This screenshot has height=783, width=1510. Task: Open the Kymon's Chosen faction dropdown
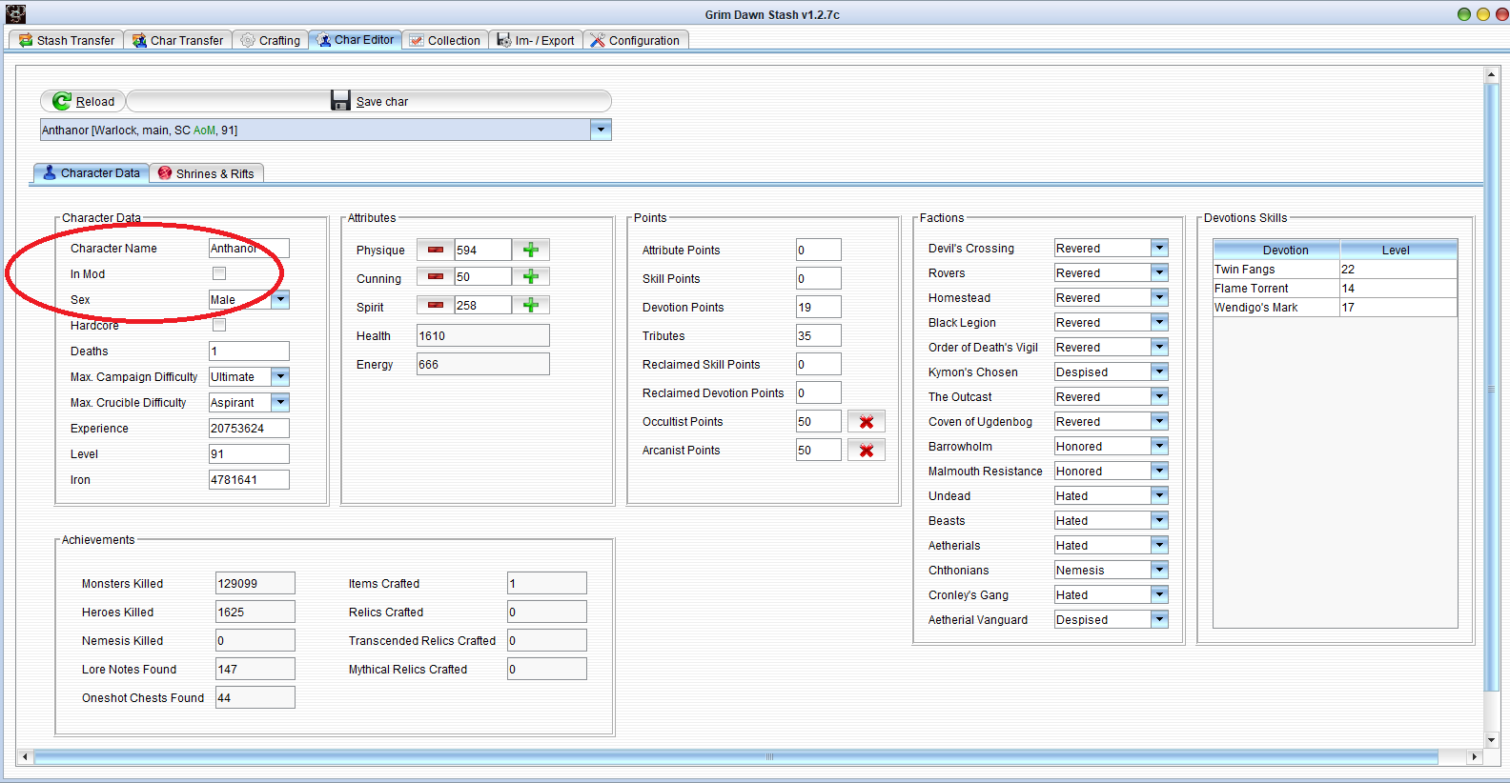pyautogui.click(x=1159, y=372)
